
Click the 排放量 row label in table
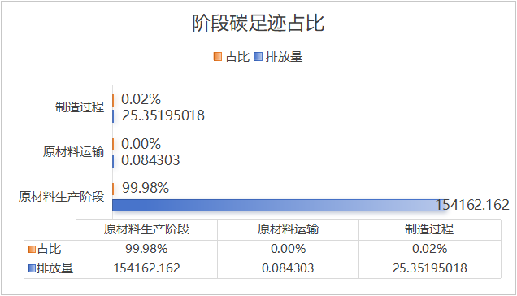click(x=54, y=268)
